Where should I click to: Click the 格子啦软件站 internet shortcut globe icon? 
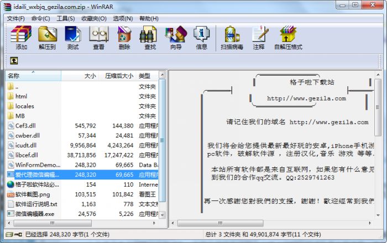point(11,184)
